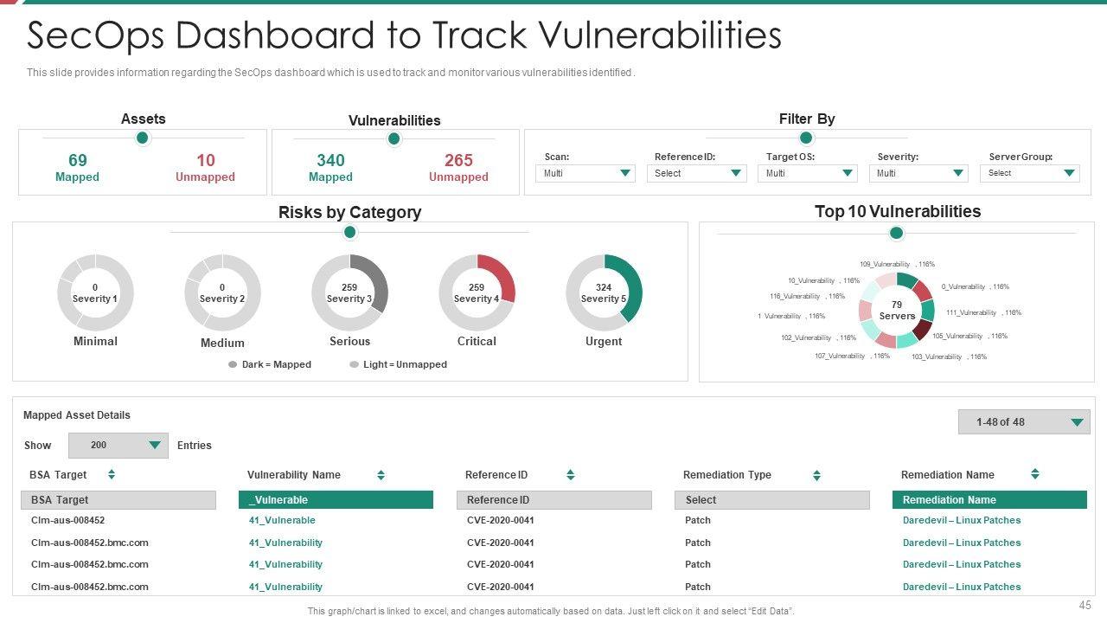Click sort arrows next to Remediation Name
The width and height of the screenshot is (1107, 623).
(x=1034, y=474)
